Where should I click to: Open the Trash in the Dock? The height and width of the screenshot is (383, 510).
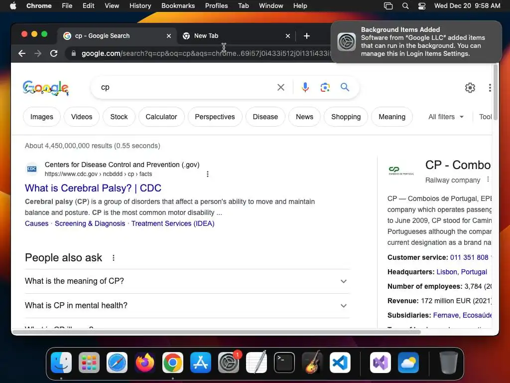point(449,363)
